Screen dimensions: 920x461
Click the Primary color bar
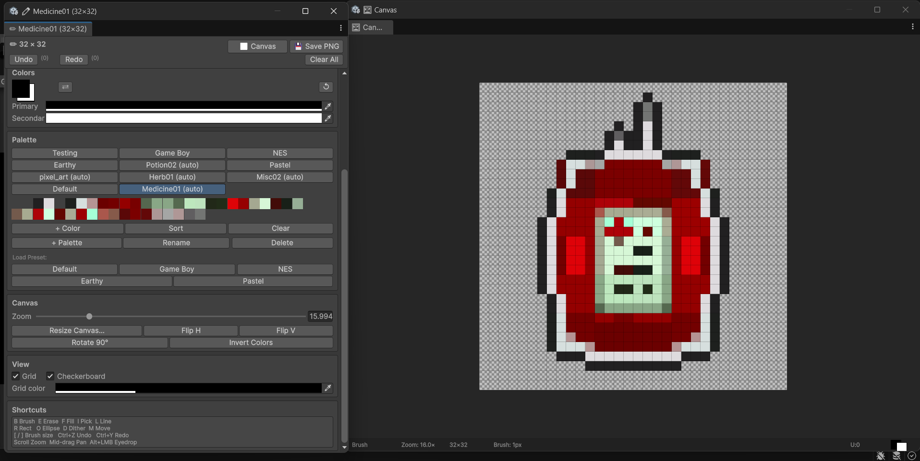pos(183,106)
